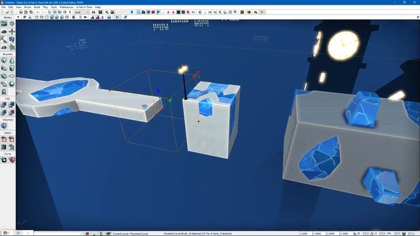Open the Kismet editor

(107, 12)
